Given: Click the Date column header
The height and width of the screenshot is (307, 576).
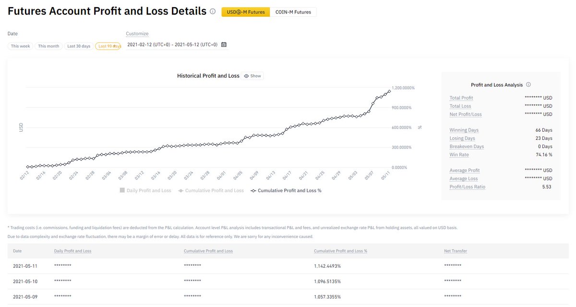Looking at the screenshot, I should tap(17, 250).
